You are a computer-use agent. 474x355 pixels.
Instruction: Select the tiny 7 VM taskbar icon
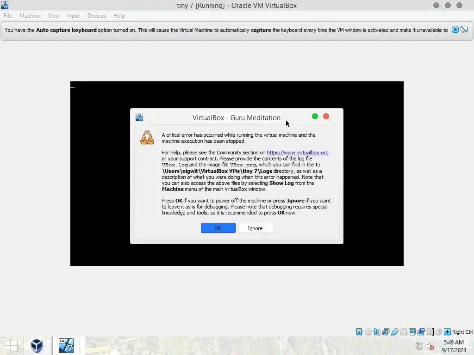(x=66, y=346)
